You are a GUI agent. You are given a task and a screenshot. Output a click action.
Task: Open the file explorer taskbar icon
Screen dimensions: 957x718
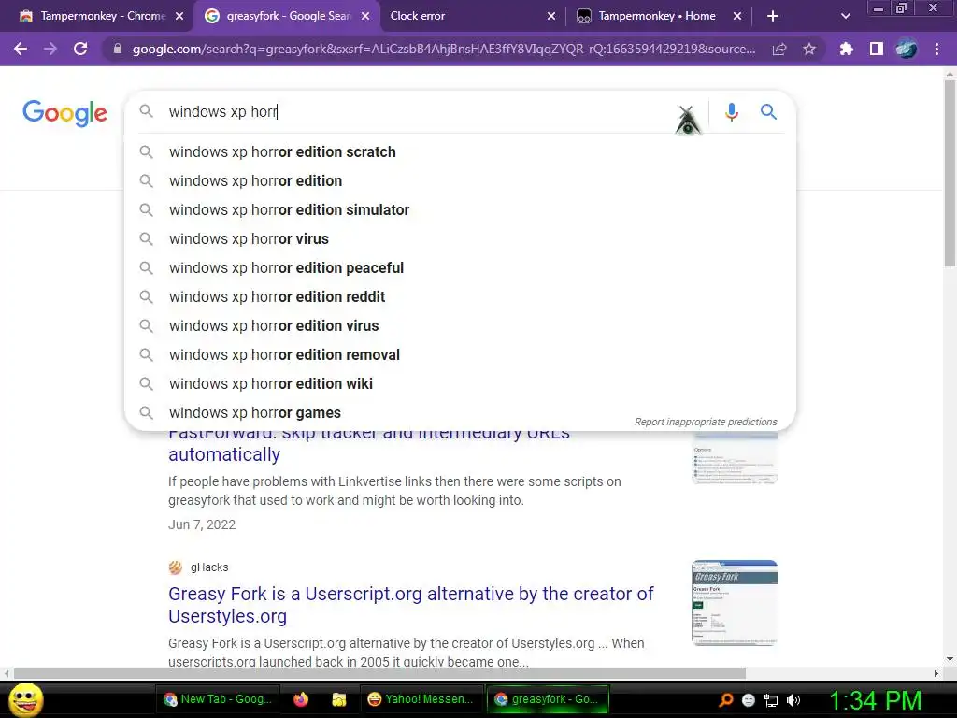click(x=338, y=699)
